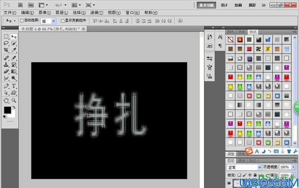Viewport: 299px width, 188px height.
Task: Toggle layer visibility eye icon
Action: coord(229,183)
